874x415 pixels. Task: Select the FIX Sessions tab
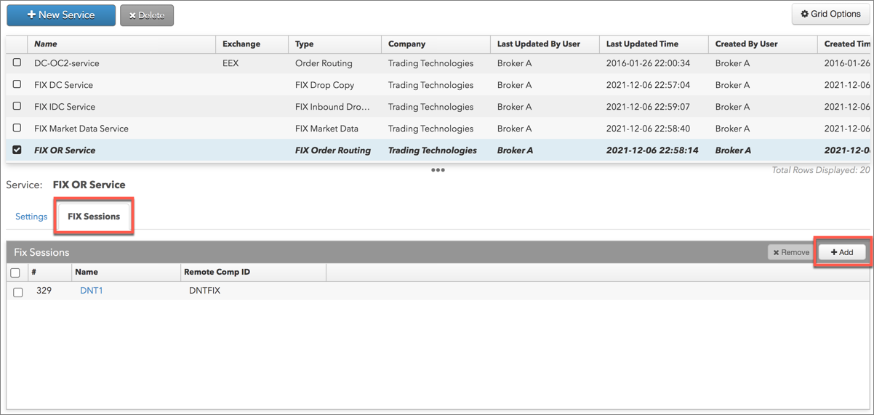click(x=94, y=217)
